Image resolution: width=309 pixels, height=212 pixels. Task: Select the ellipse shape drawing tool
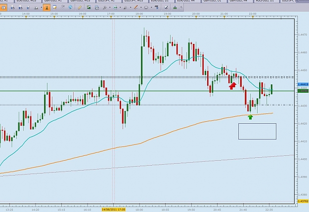[146, 8]
